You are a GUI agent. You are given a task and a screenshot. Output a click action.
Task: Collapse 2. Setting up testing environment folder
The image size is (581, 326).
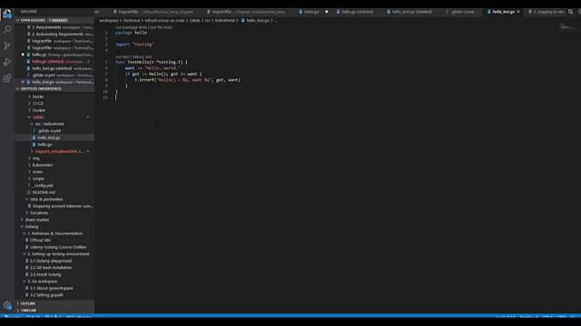pos(58,254)
